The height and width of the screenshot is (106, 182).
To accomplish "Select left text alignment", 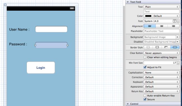I will [x=150, y=26].
